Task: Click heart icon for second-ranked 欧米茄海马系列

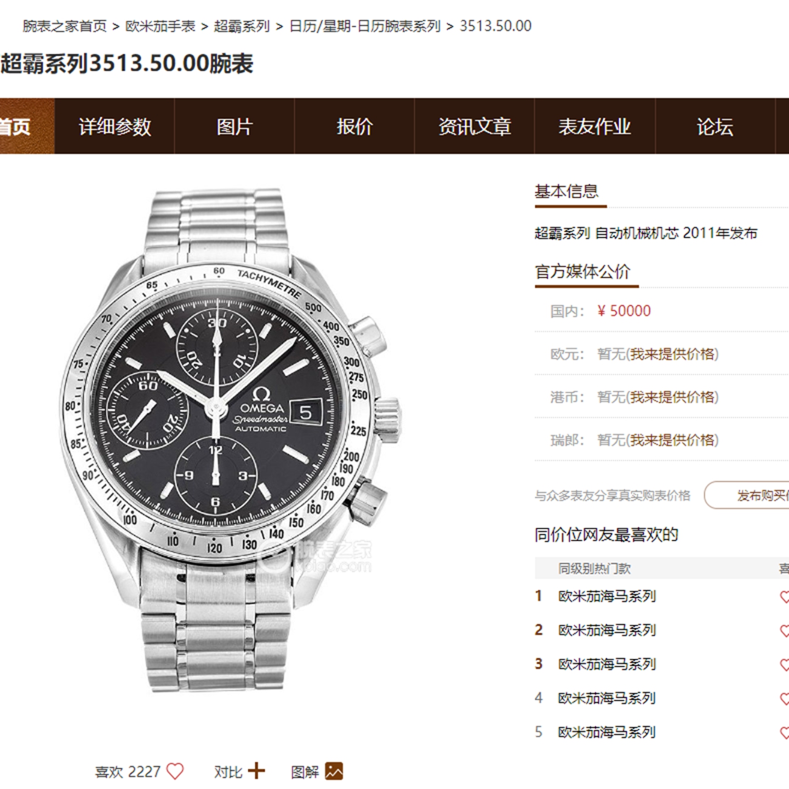Action: coord(784,631)
